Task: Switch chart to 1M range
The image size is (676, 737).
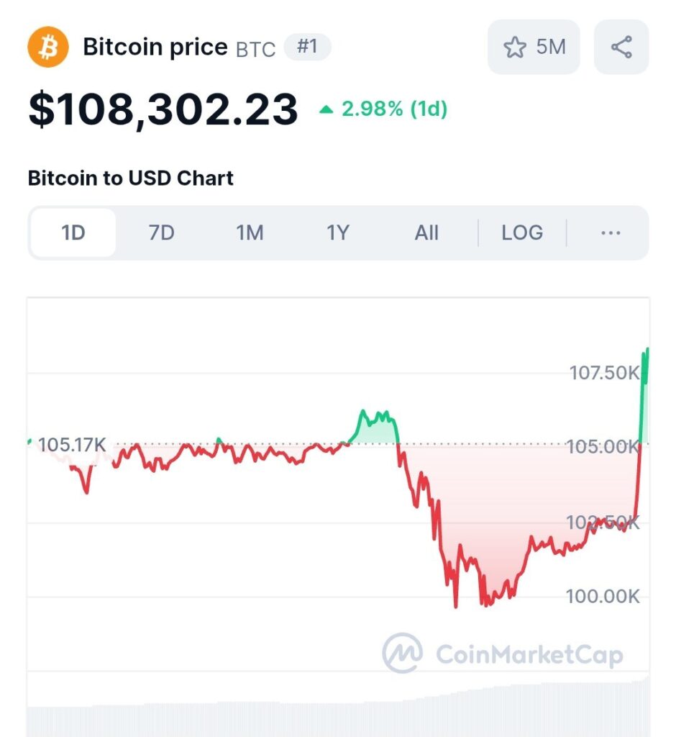Action: [250, 232]
